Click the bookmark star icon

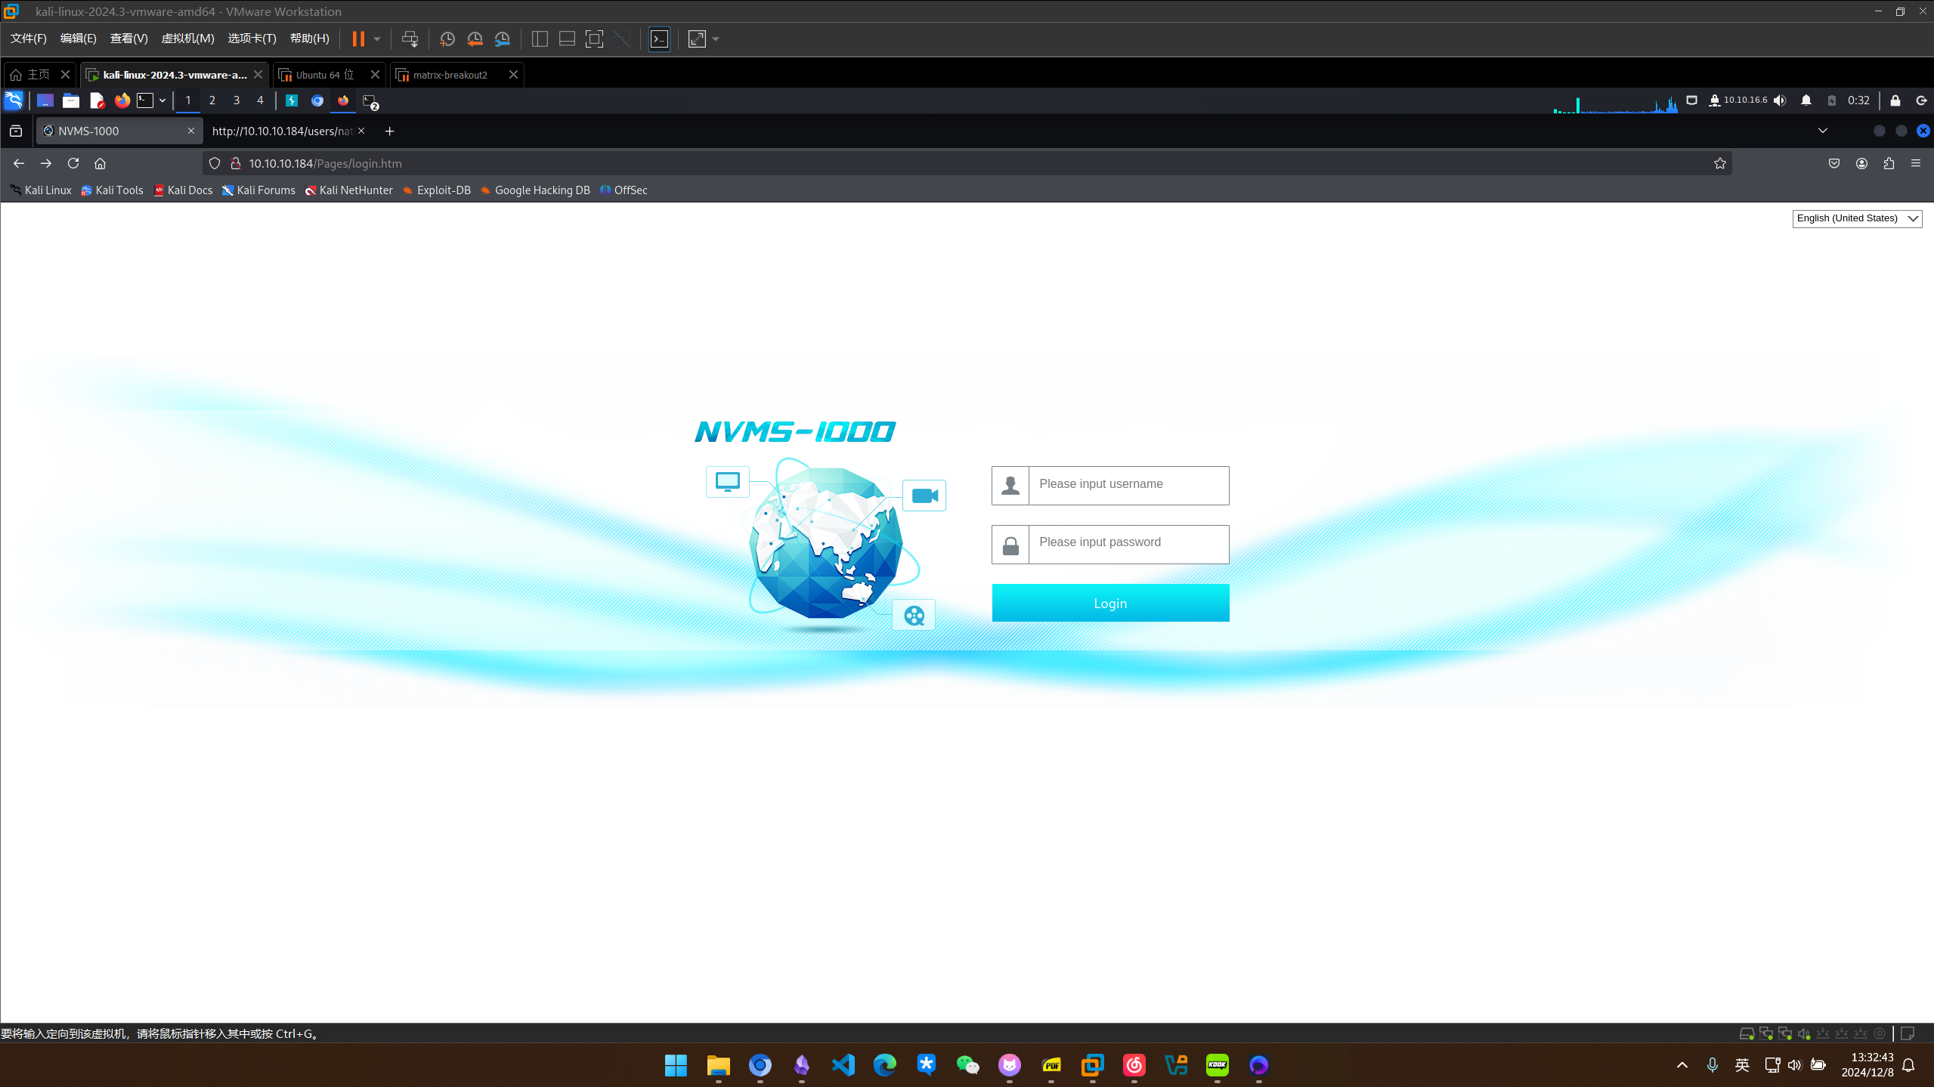[x=1720, y=163]
